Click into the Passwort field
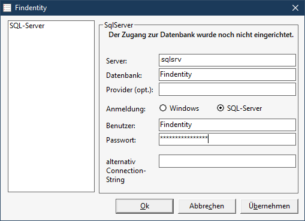Image resolution: width=305 pixels, height=221 pixels. 227,140
